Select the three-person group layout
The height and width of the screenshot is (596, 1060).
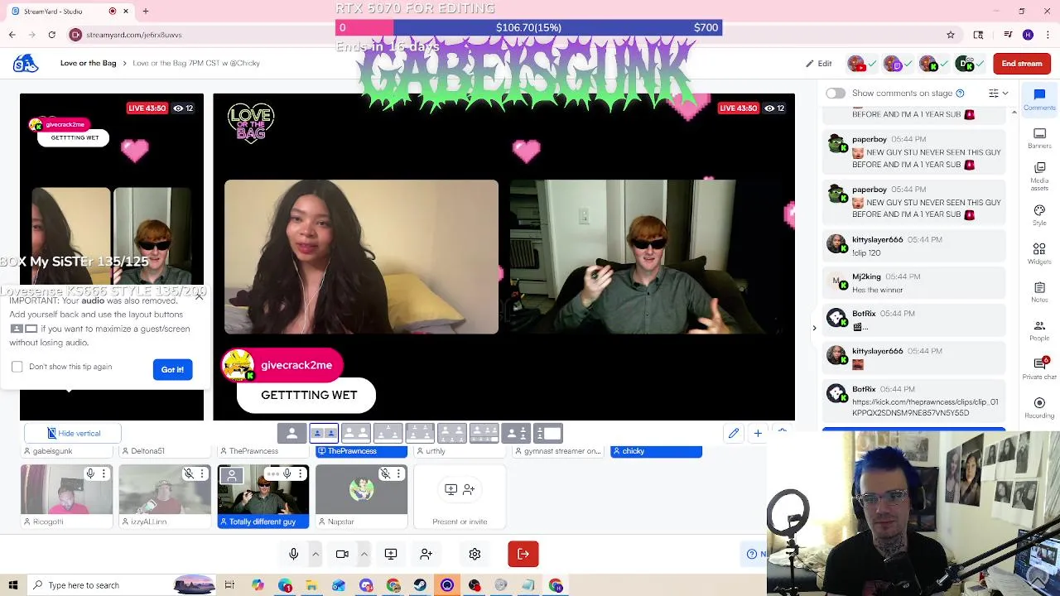388,433
